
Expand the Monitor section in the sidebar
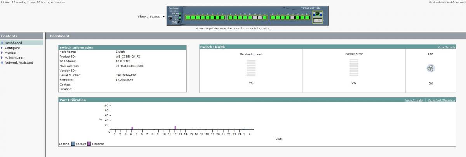[x=10, y=53]
